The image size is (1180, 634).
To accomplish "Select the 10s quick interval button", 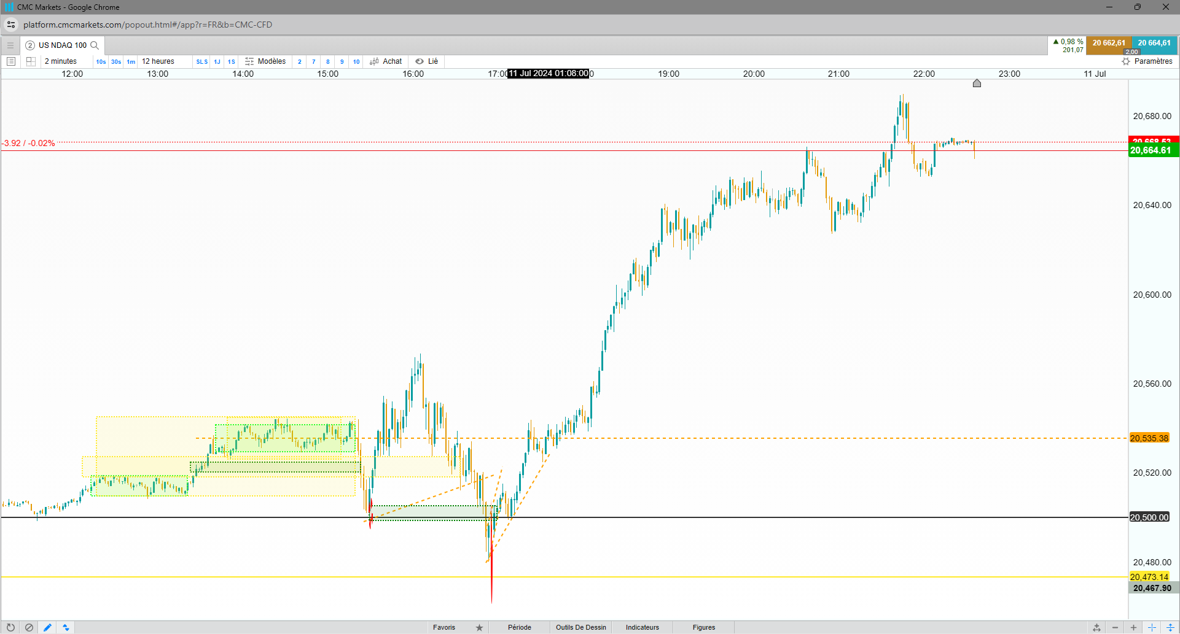I will [101, 61].
